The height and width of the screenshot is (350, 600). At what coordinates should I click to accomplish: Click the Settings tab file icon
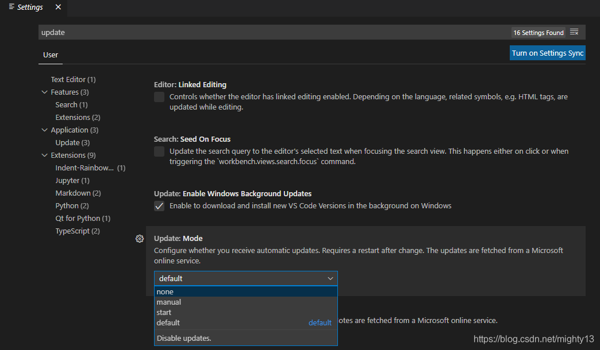11,6
